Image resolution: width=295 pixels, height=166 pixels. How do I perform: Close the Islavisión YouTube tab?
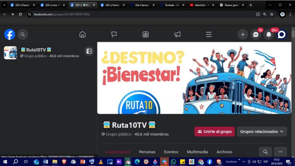[x=213, y=5]
